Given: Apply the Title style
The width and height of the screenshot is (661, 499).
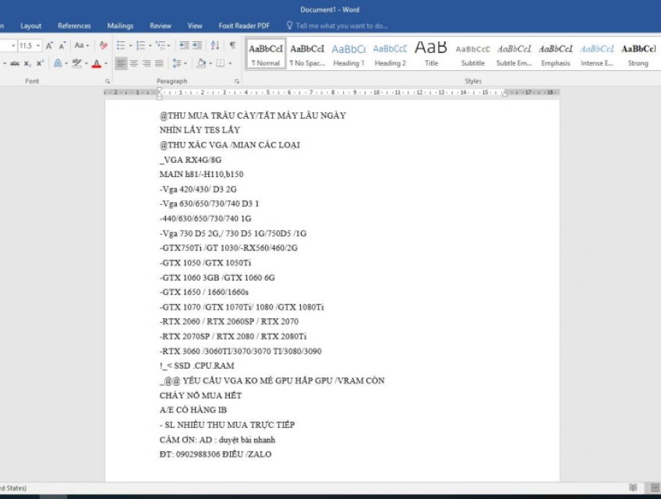Looking at the screenshot, I should [431, 54].
